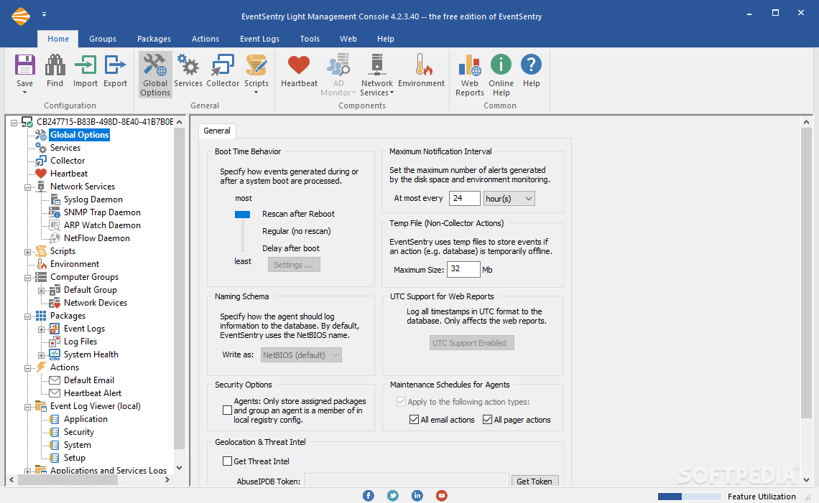Collapse the Actions tree node
Screen dimensions: 819x503
[x=28, y=368]
